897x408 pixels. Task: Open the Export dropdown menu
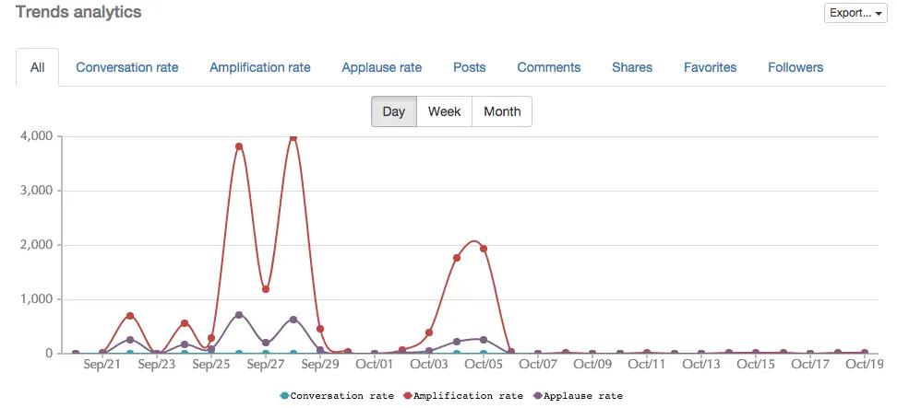855,13
